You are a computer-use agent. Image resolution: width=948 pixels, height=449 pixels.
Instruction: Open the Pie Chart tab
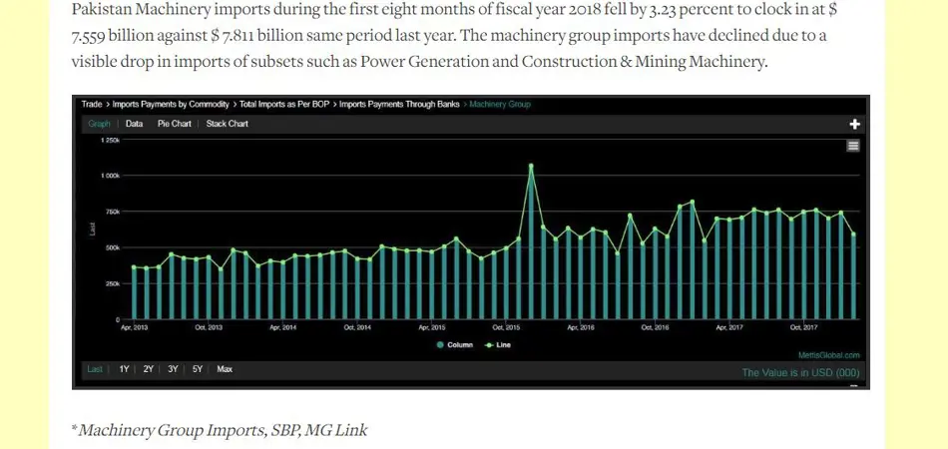(x=175, y=124)
